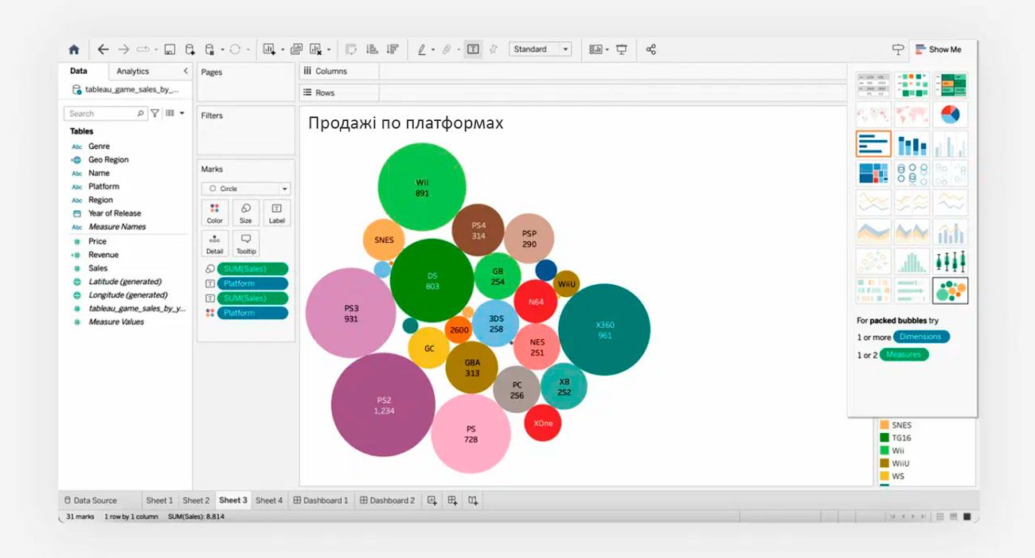Click the Platform color pill in Marks
The width and height of the screenshot is (1035, 558).
point(252,313)
